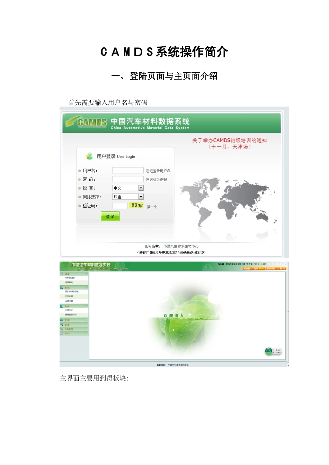This screenshot has width=329, height=465.
Task: Click the 查找 section search icon
Action: [x=61, y=288]
